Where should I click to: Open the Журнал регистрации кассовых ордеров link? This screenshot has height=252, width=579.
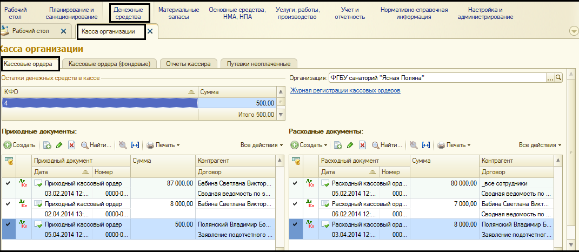pyautogui.click(x=345, y=90)
